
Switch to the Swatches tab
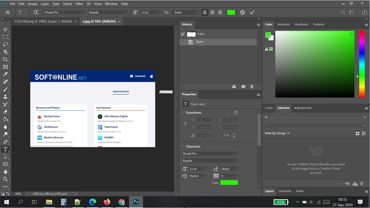point(284,24)
